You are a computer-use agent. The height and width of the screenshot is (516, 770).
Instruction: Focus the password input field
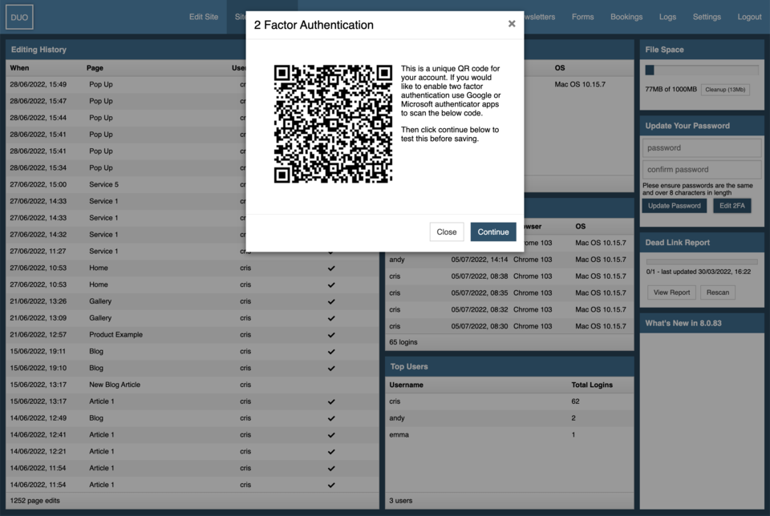point(702,147)
